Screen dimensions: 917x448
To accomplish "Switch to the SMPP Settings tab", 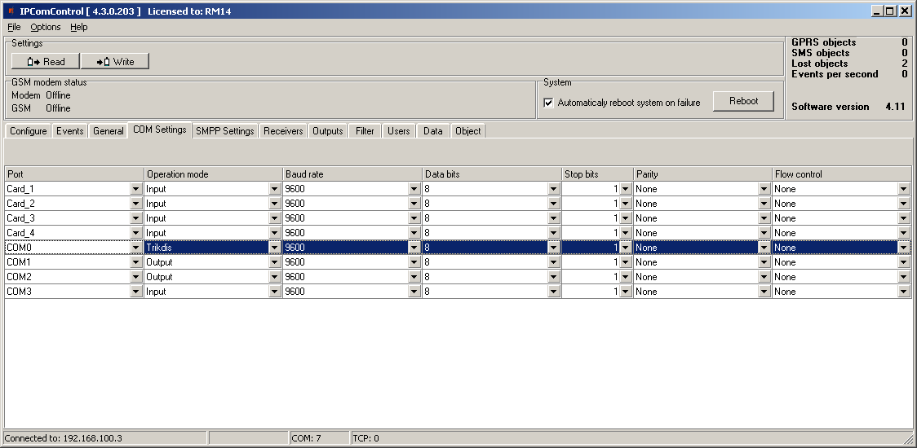I will coord(225,131).
